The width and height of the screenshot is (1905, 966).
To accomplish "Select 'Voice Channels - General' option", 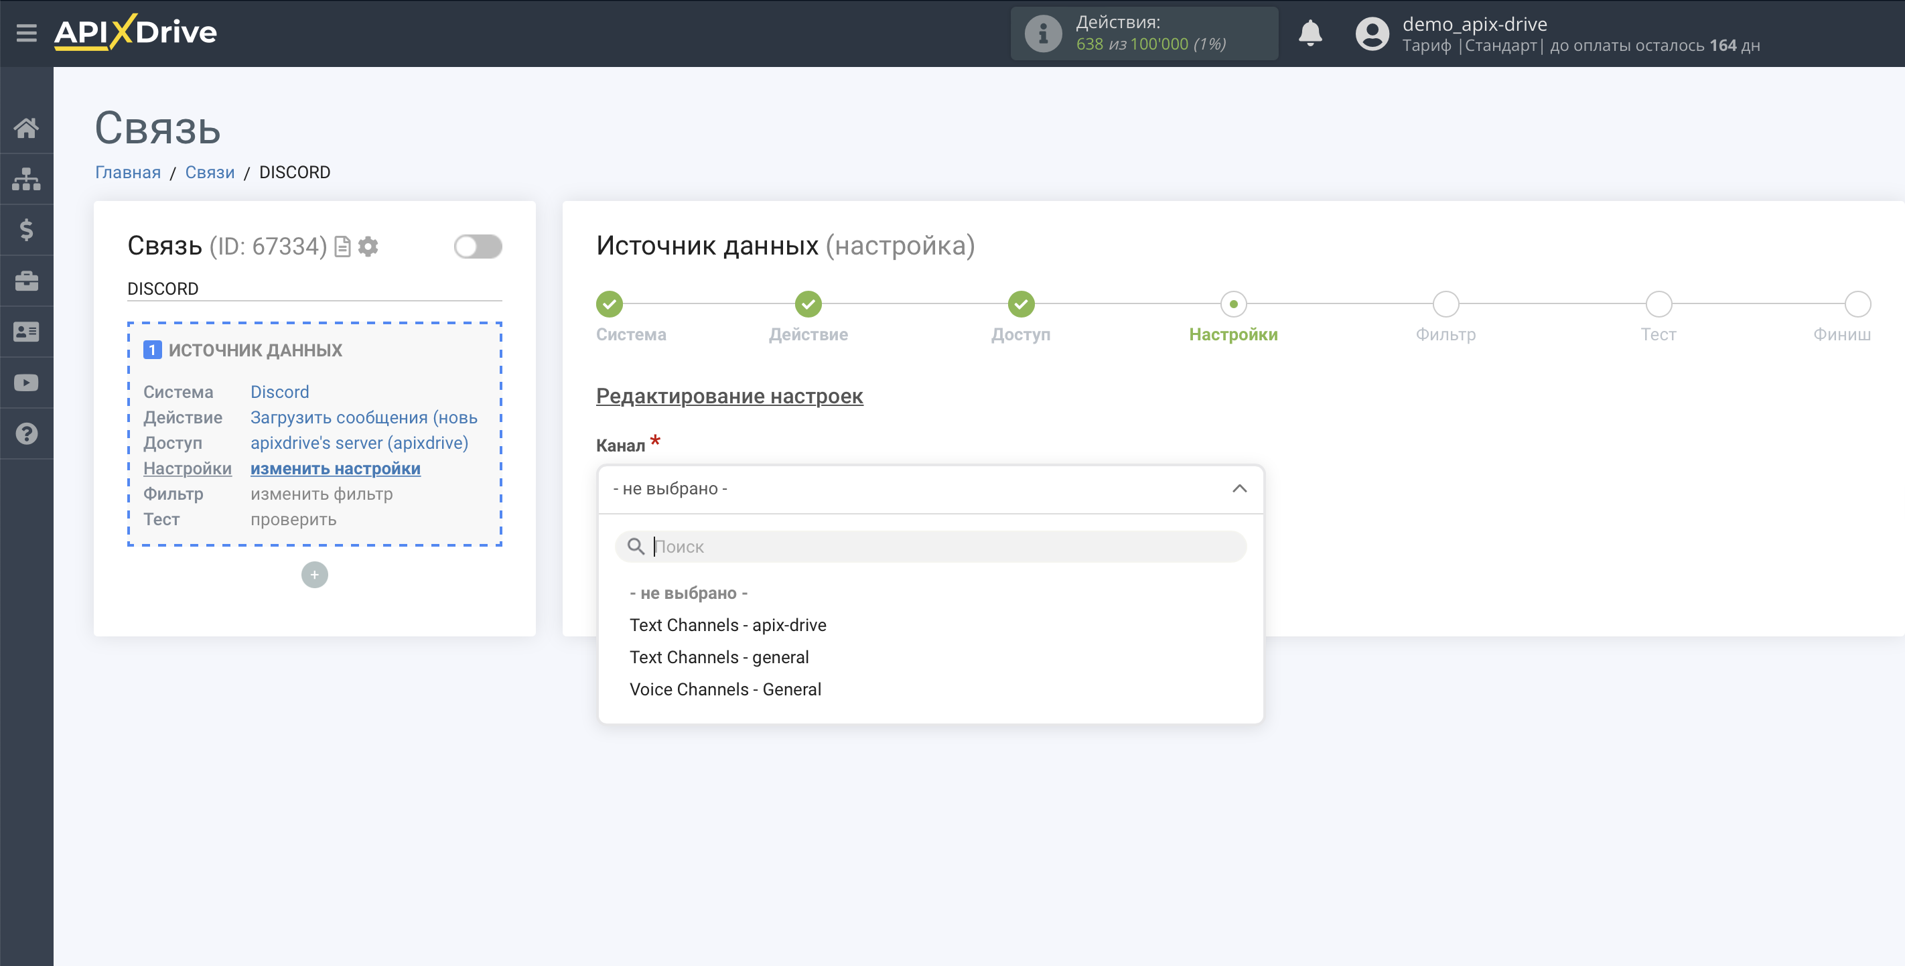I will coord(725,689).
